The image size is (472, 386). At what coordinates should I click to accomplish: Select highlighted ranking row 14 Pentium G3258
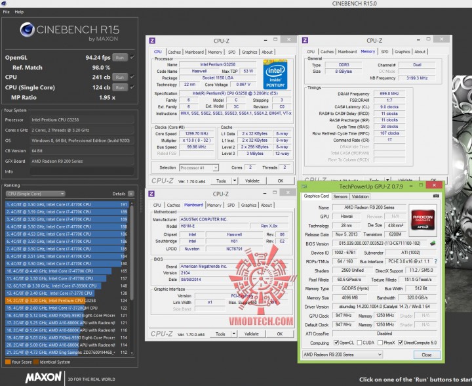pyautogui.click(x=67, y=301)
